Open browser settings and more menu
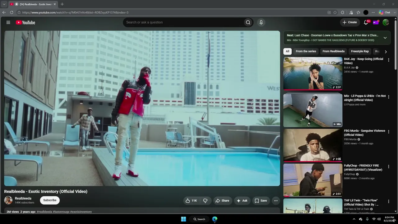This screenshot has width=398, height=224. (x=373, y=12)
